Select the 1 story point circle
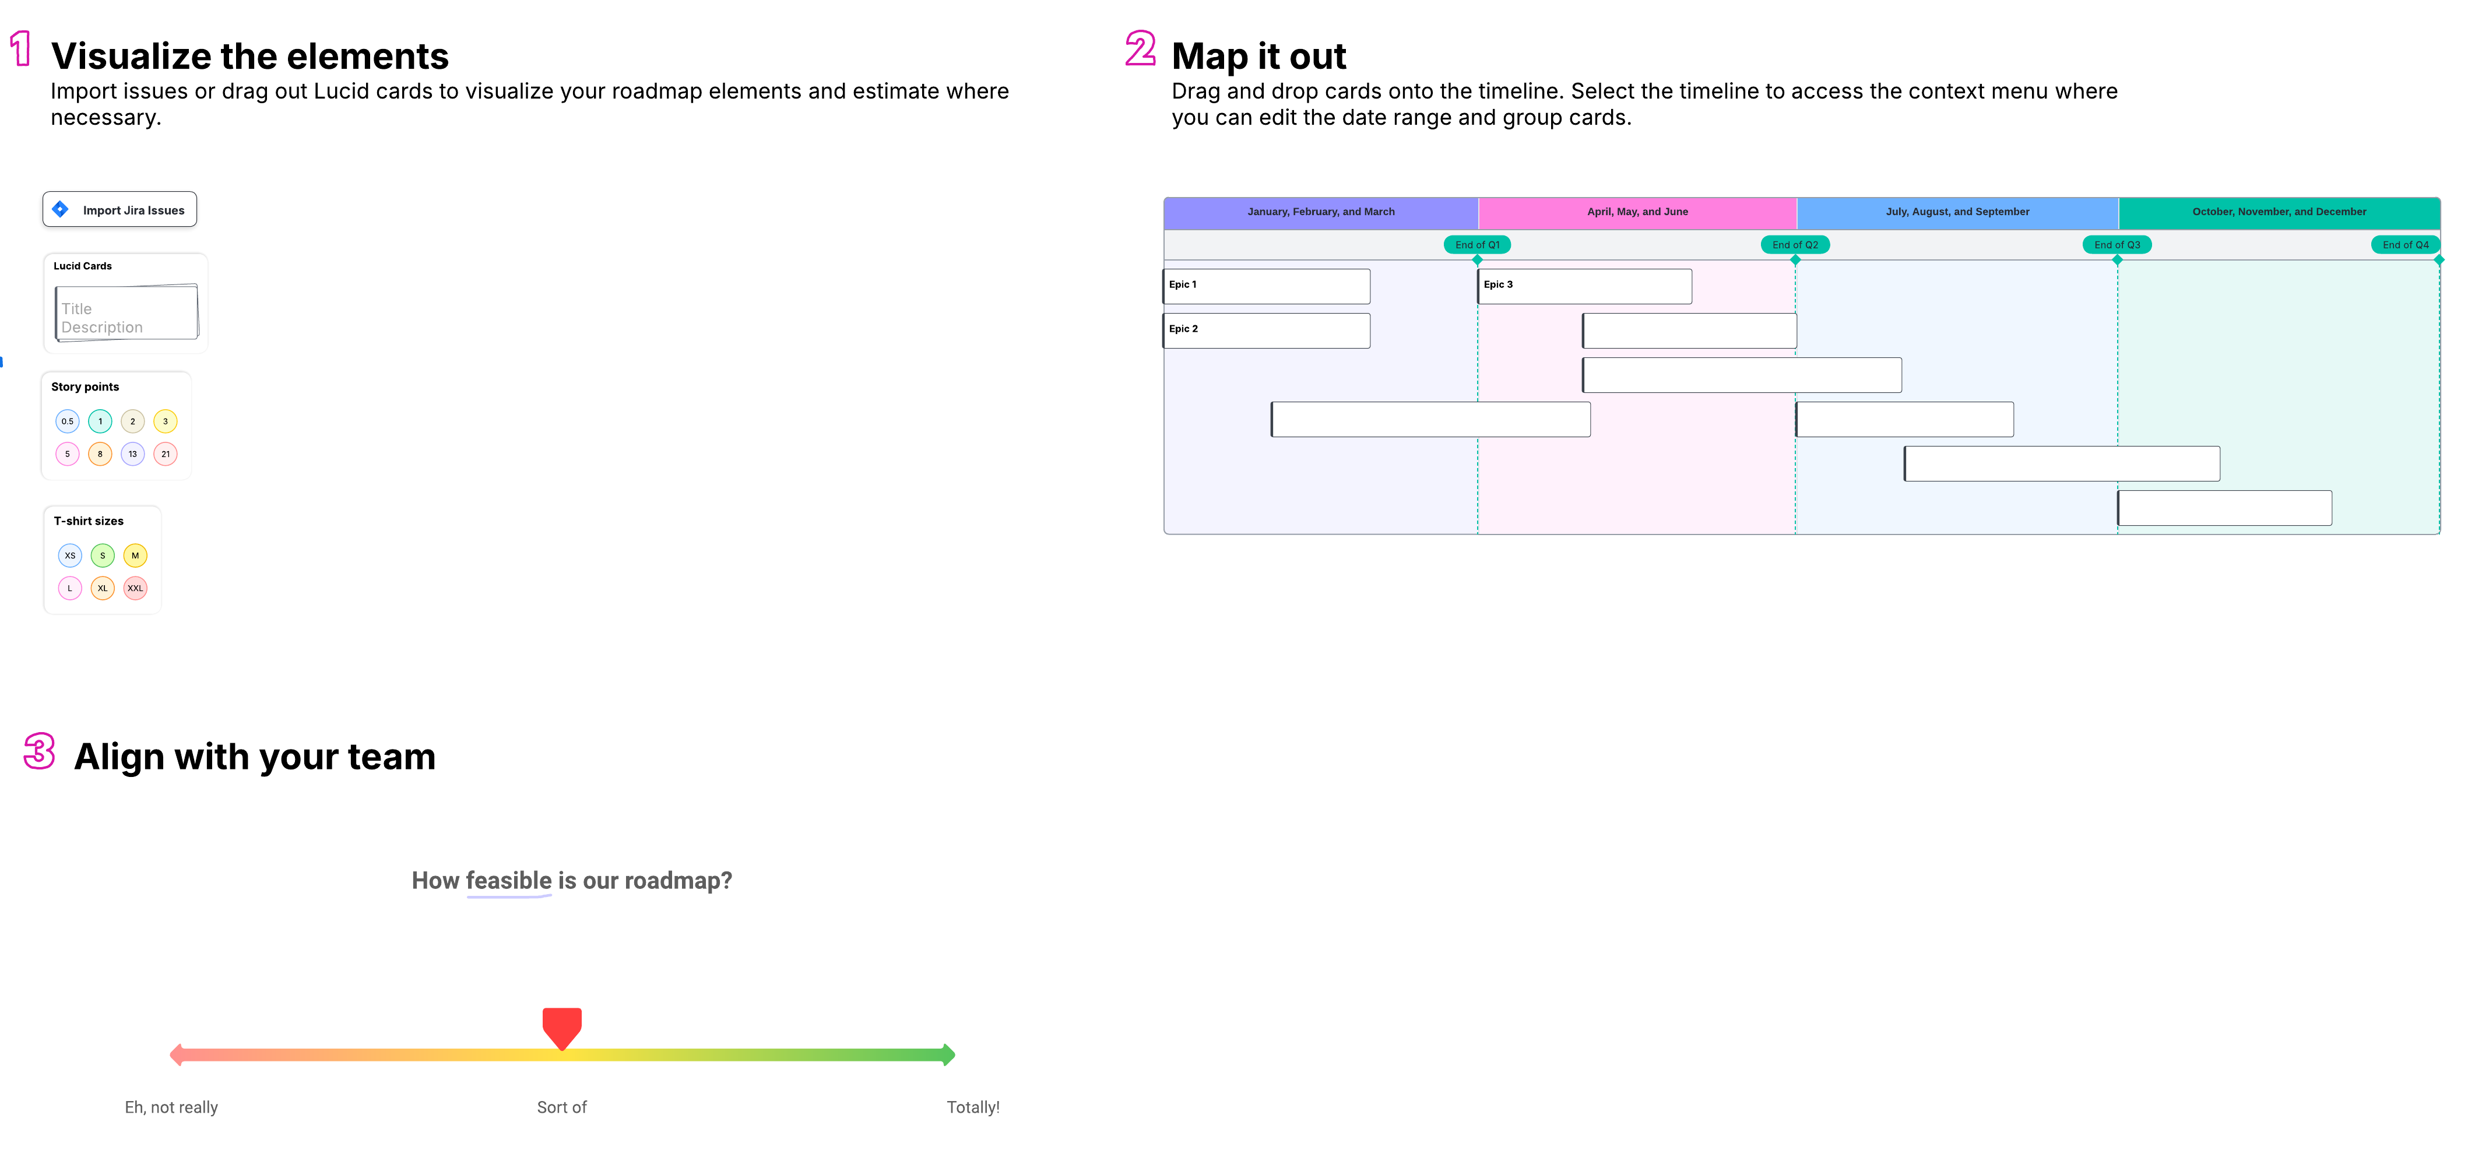 coord(99,421)
